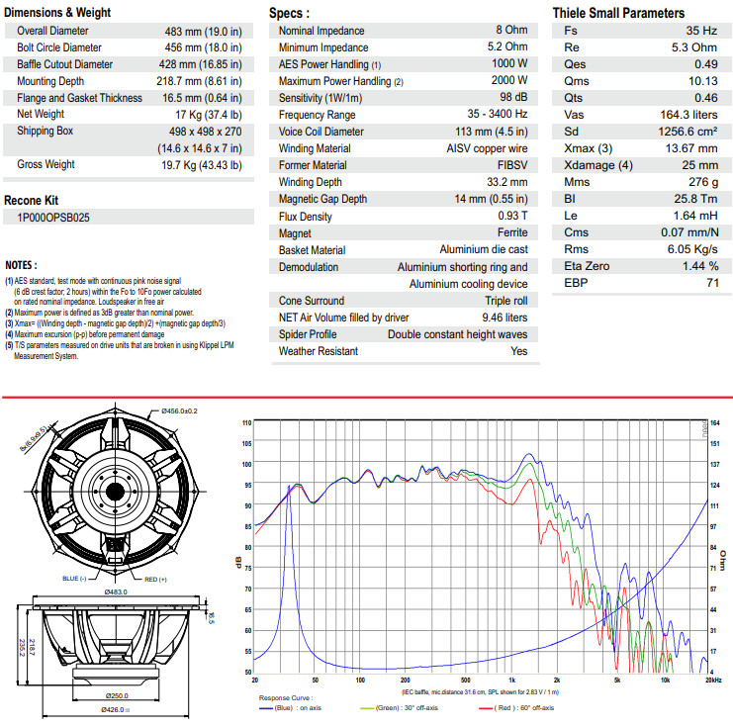Click the 'Overall Diameter' row label
Image resolution: width=733 pixels, height=728 pixels.
pyautogui.click(x=52, y=31)
